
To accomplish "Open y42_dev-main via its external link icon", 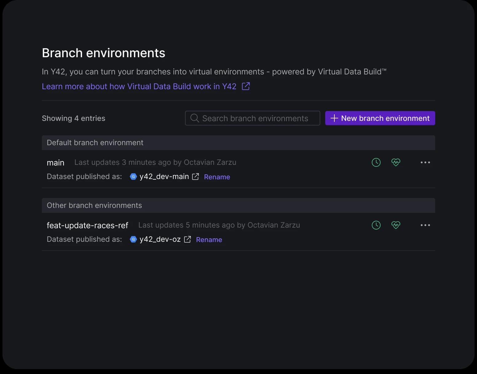I will pyautogui.click(x=195, y=177).
